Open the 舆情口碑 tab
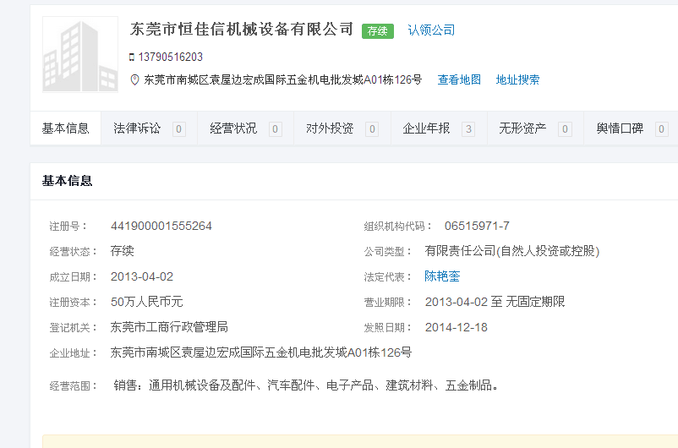This screenshot has width=678, height=448. tap(620, 128)
